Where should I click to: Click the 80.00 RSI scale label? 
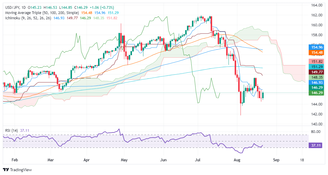coord(316,131)
